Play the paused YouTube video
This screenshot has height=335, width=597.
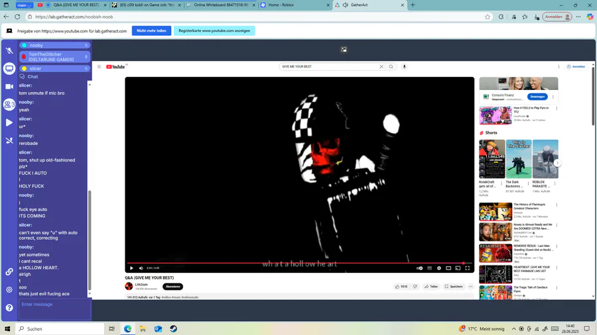(132, 268)
